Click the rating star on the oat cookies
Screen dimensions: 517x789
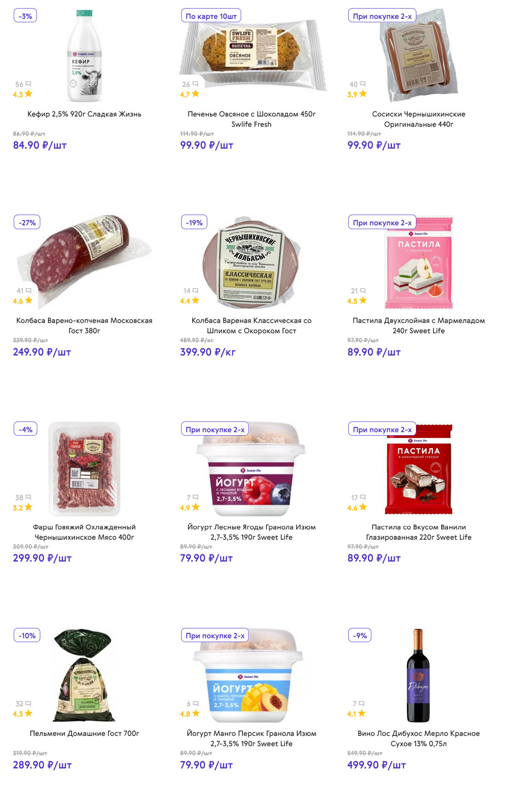(195, 94)
